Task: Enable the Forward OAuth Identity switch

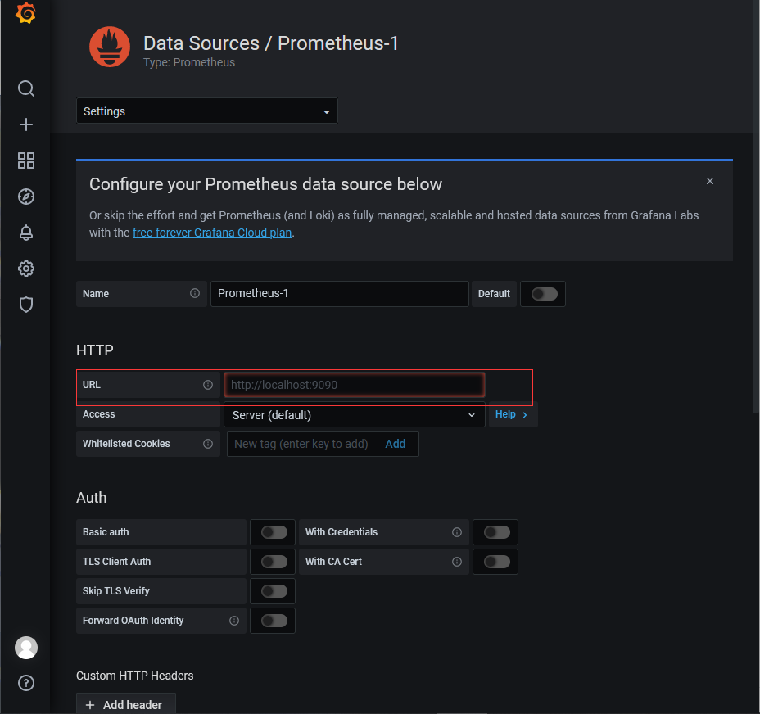Action: pos(274,621)
